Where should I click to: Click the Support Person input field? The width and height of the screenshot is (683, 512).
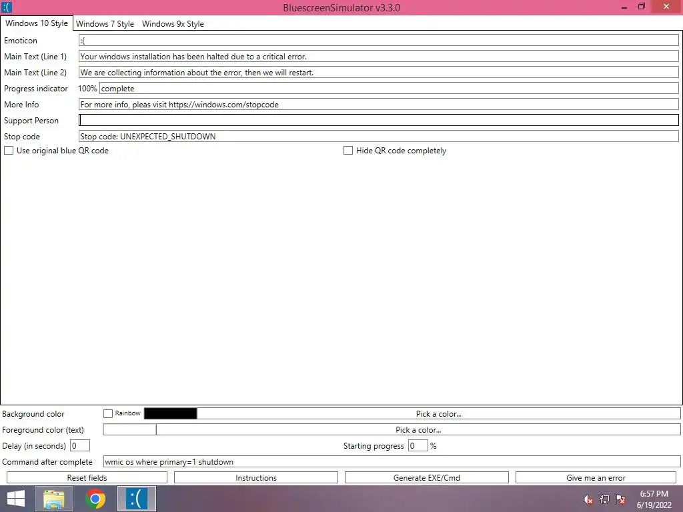(379, 120)
